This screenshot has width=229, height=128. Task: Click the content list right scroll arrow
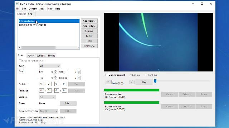click(x=78, y=48)
